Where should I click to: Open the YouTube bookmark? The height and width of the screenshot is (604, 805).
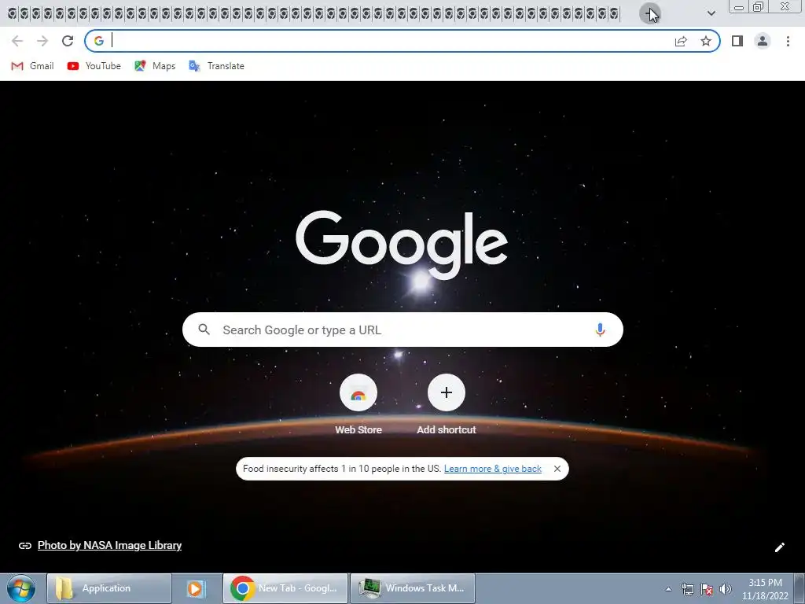click(94, 66)
